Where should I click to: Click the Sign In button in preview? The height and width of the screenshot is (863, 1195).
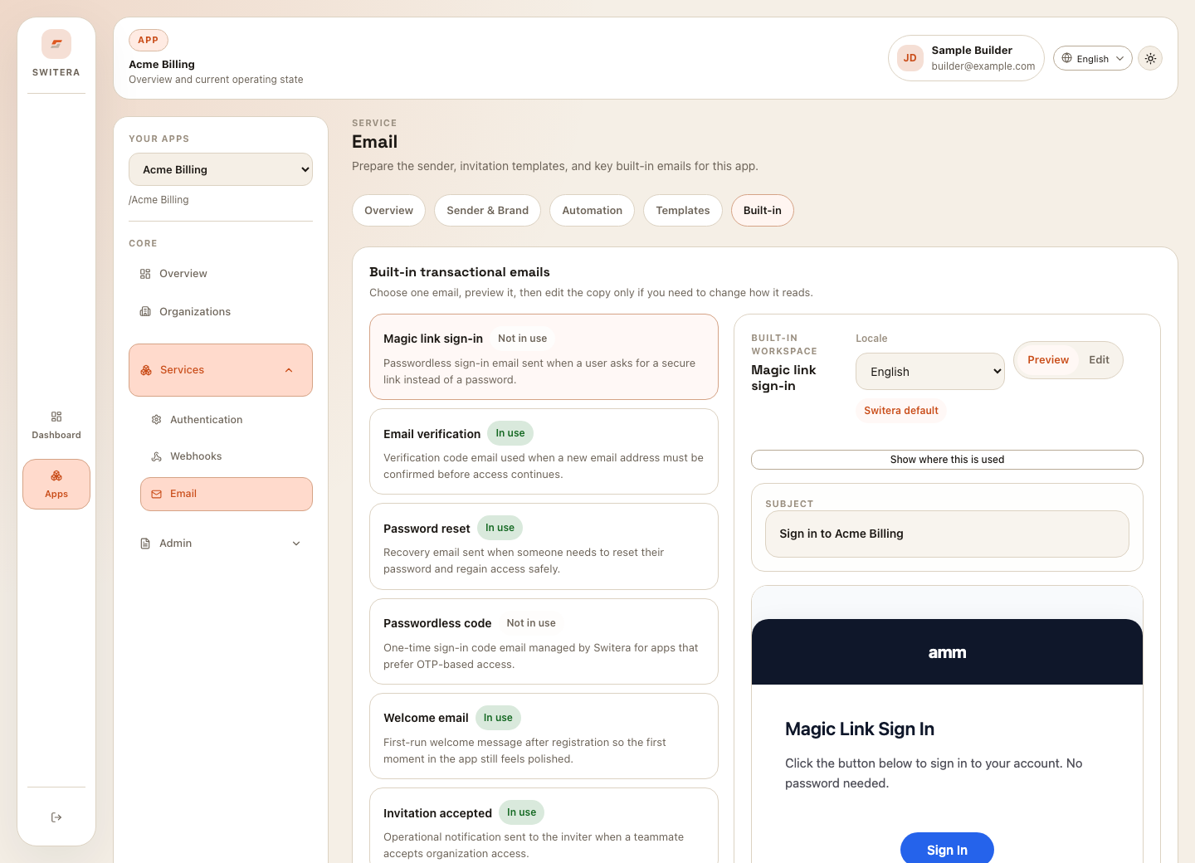947,849
